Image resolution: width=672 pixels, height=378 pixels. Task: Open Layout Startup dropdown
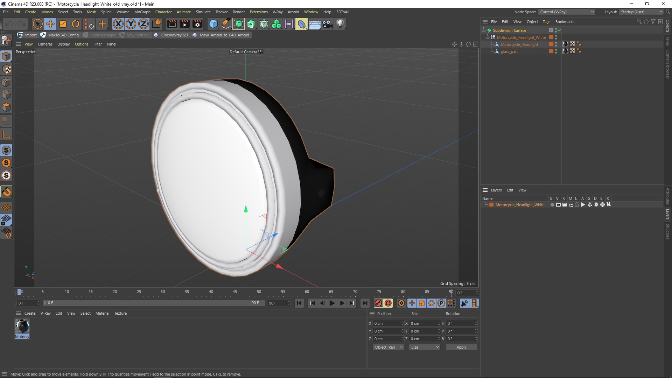(x=641, y=12)
